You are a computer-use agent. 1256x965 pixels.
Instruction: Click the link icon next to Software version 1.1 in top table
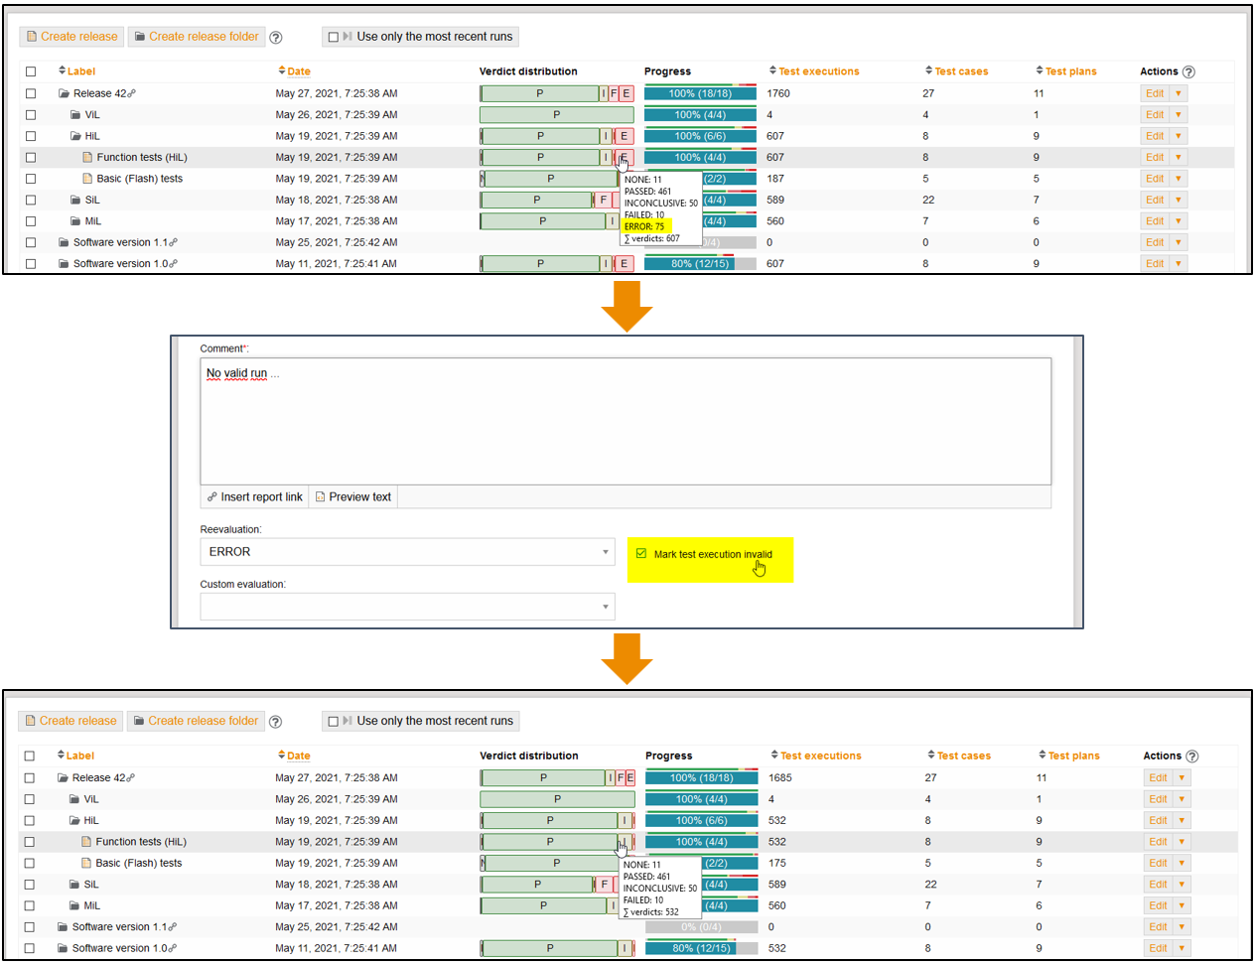click(174, 242)
